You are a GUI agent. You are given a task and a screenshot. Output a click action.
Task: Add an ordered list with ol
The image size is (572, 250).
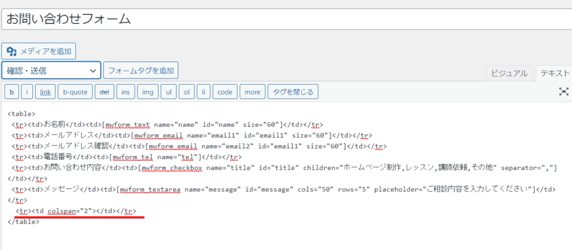tap(187, 92)
